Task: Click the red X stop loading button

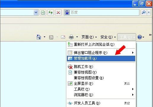Action: [58, 12]
